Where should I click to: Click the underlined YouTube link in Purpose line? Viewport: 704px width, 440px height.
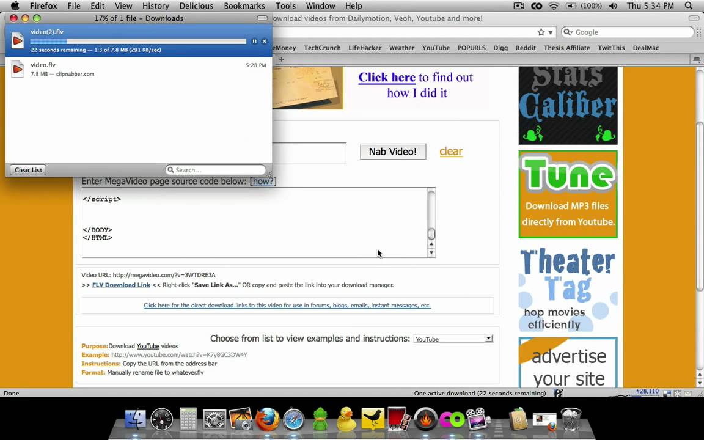tap(148, 346)
